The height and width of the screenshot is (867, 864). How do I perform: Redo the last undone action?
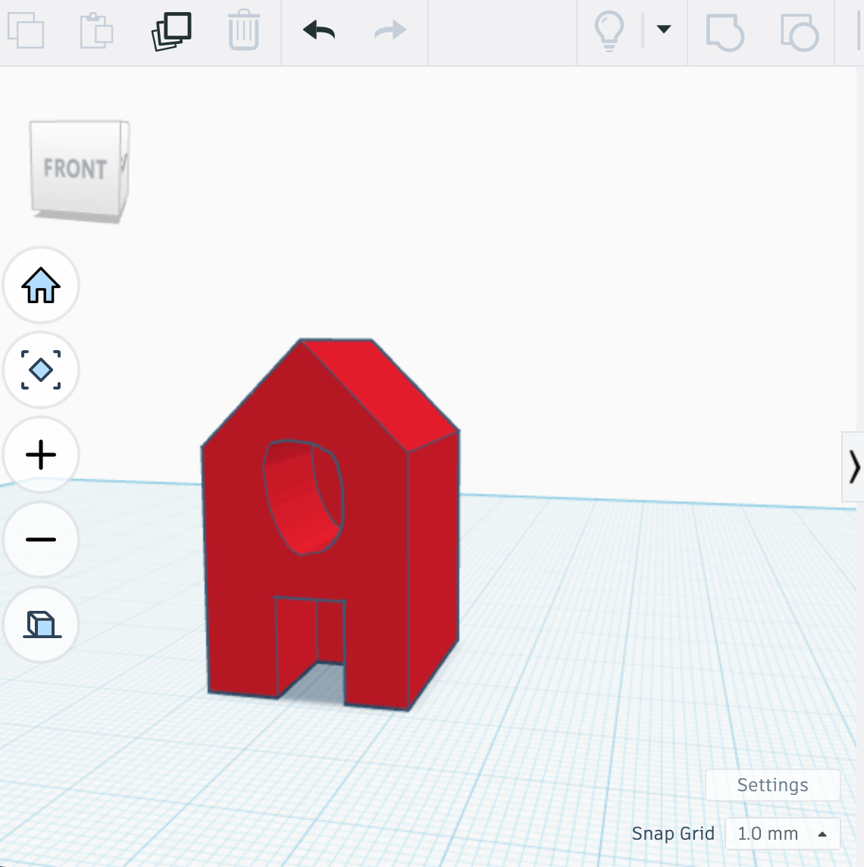pyautogui.click(x=390, y=30)
